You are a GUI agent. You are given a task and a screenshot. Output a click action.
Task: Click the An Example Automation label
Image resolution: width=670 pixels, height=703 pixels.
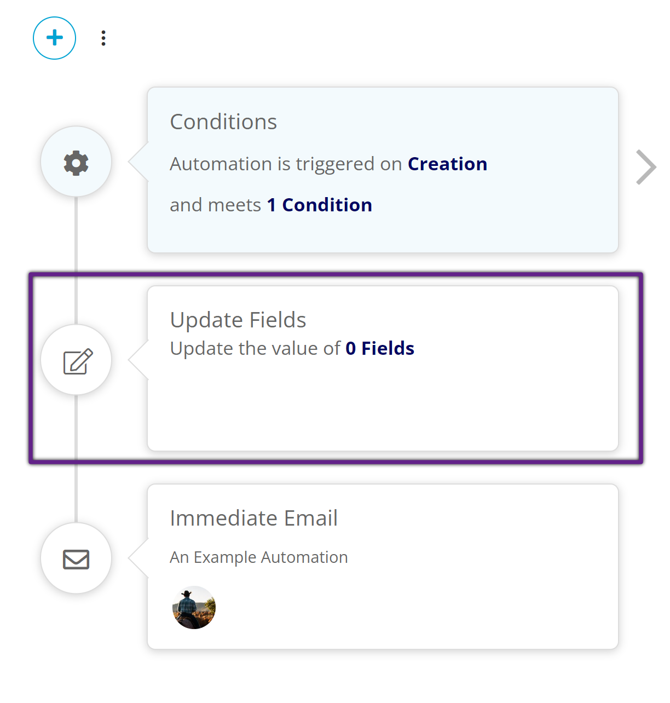pos(258,557)
